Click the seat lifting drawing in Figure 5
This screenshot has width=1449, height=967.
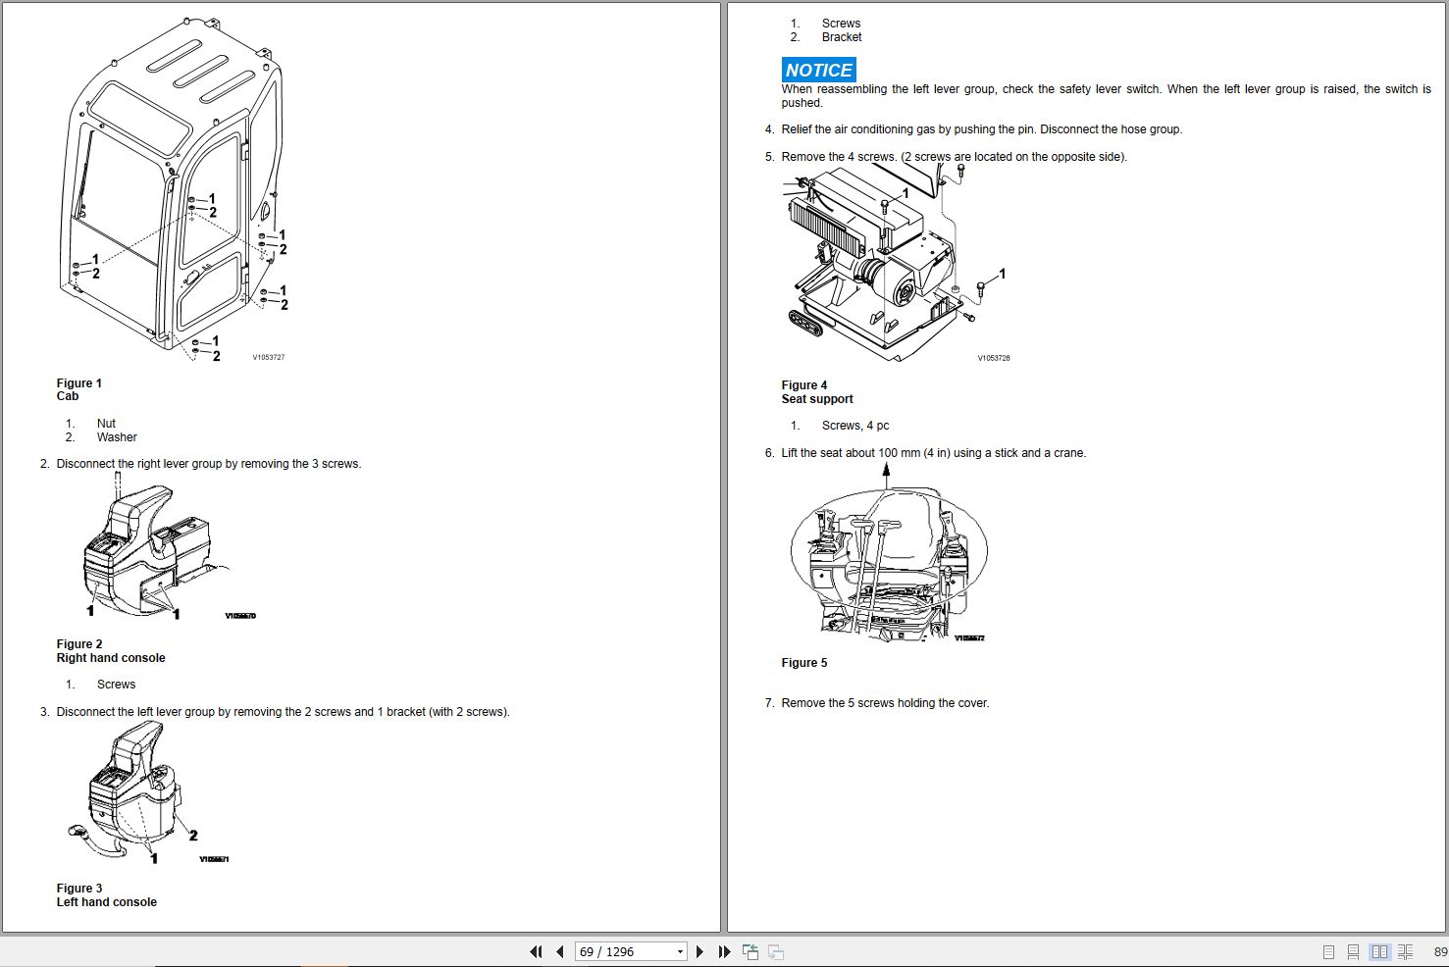(x=888, y=552)
